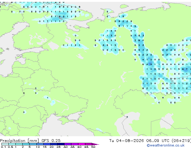Click the 'GFS 0.25' model label
The image size is (191, 148).
coord(51,141)
